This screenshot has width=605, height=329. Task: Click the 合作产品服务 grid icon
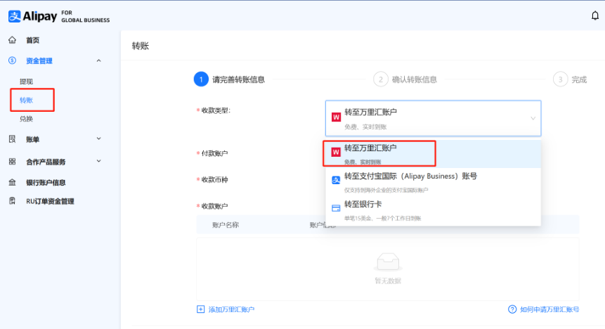(13, 162)
